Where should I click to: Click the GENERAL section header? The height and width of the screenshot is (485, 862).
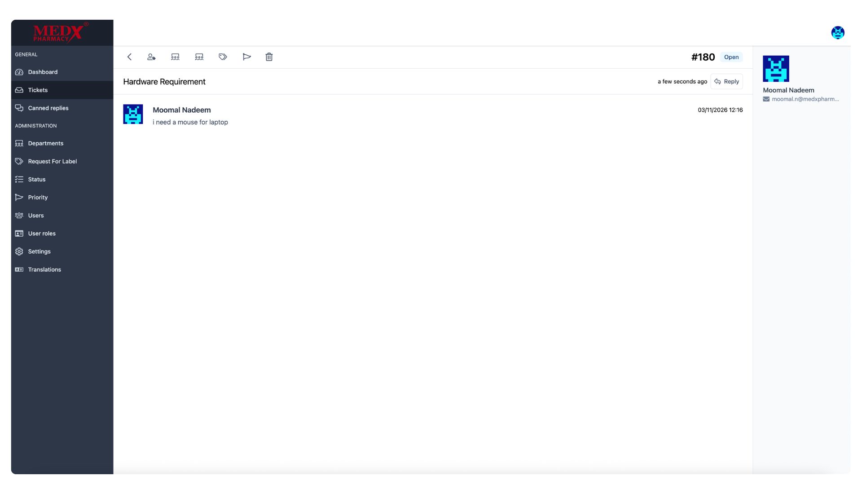26,54
